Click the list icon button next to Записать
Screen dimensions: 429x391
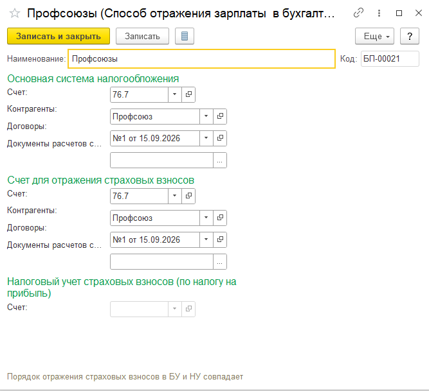(x=185, y=36)
